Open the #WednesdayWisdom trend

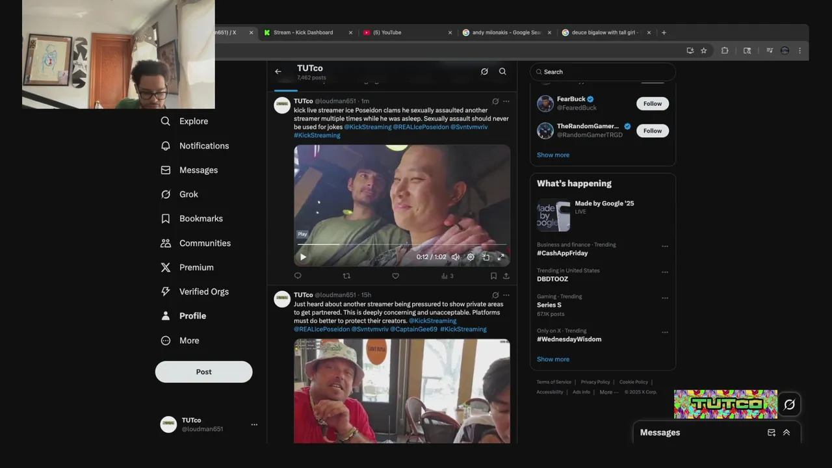569,339
